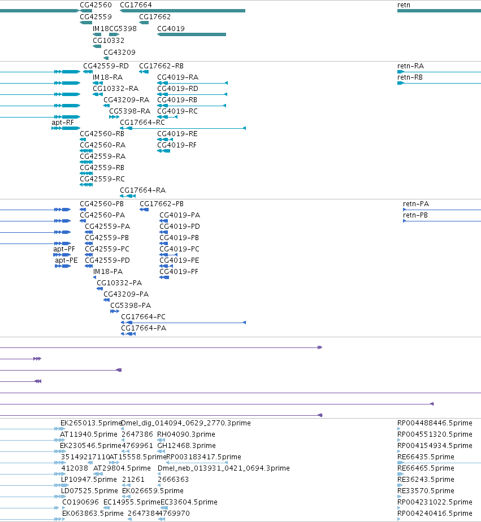Select EST RH04090.3prime
481x522 pixels.
tap(186, 434)
